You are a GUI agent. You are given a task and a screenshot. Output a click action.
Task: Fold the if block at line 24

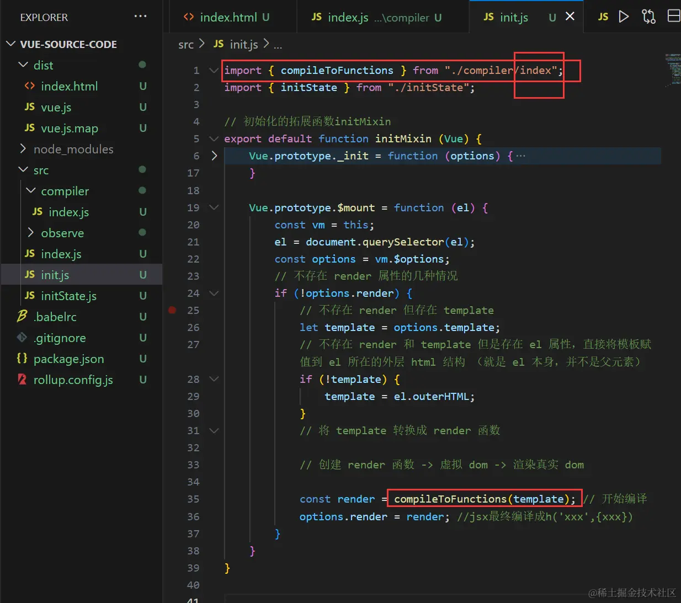[x=214, y=293]
